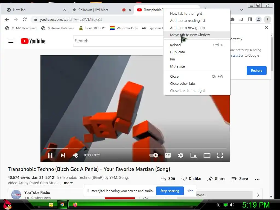Open the YouTube Radio channel avatar
This screenshot has height=210, width=280.
16,194
